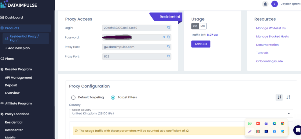Open the Select Country dropdown
301x139 pixels.
click(x=181, y=113)
